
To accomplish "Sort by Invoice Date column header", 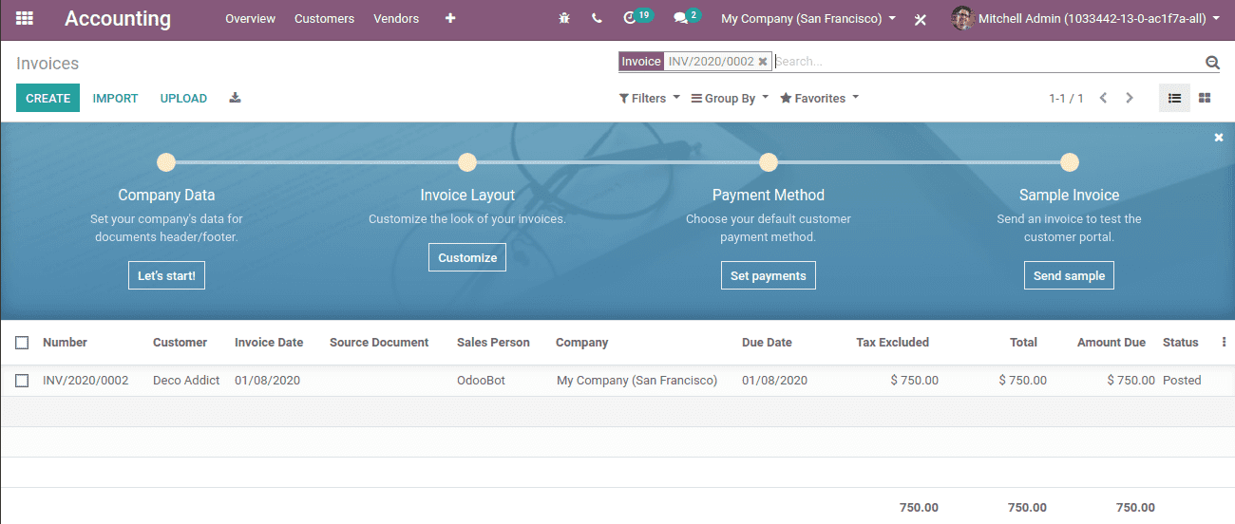I will (269, 343).
